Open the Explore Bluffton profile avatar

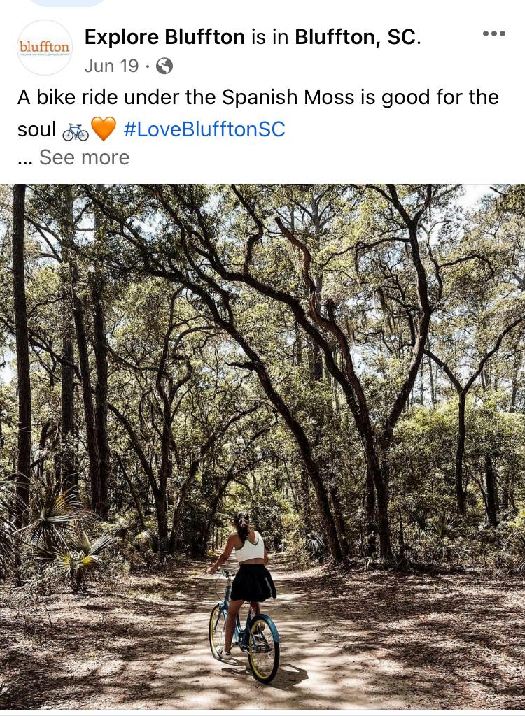click(45, 48)
